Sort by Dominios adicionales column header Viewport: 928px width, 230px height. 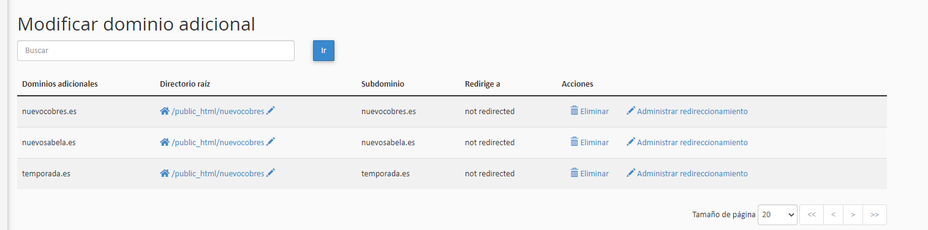60,84
